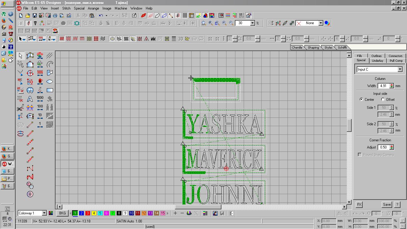This screenshot has height=229, width=407.
Task: Select the Ellipse shape tool
Action: (x=50, y=82)
